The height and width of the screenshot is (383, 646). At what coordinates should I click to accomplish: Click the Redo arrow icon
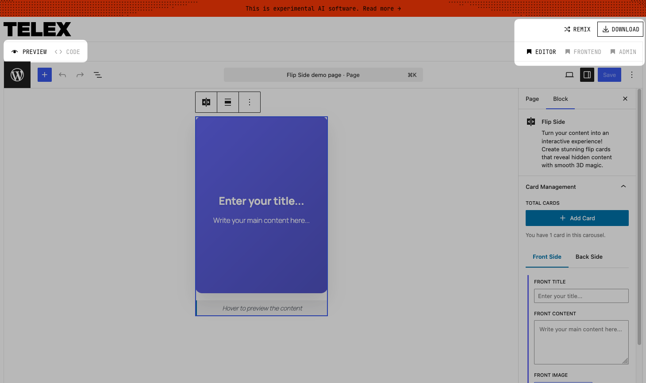80,74
